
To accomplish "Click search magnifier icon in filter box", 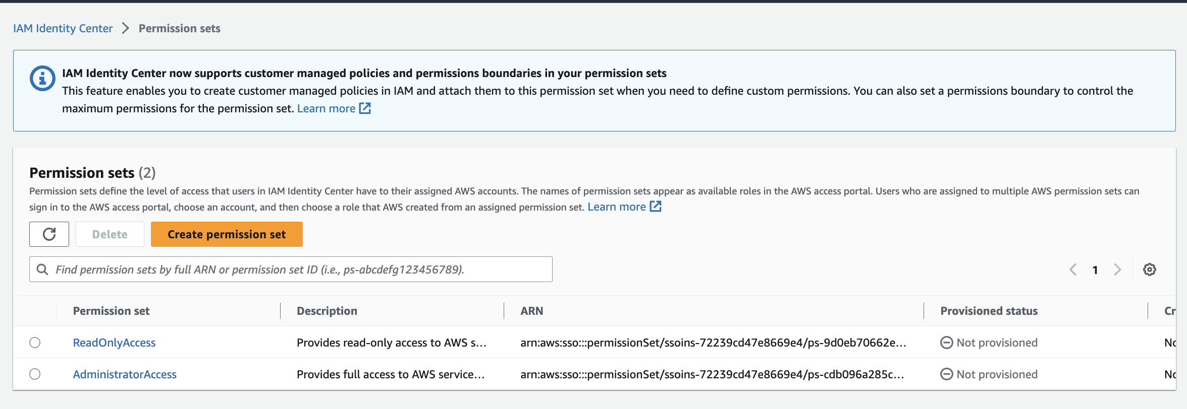I will (43, 269).
